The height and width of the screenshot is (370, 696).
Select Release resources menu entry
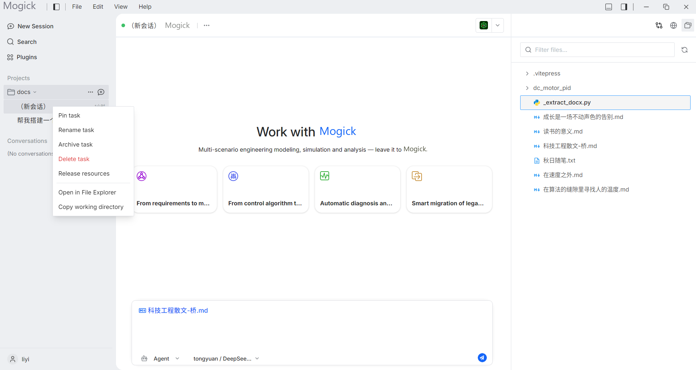pyautogui.click(x=93, y=173)
